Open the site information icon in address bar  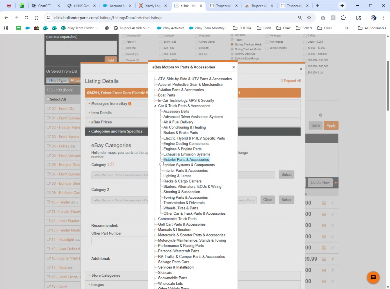coord(48,18)
